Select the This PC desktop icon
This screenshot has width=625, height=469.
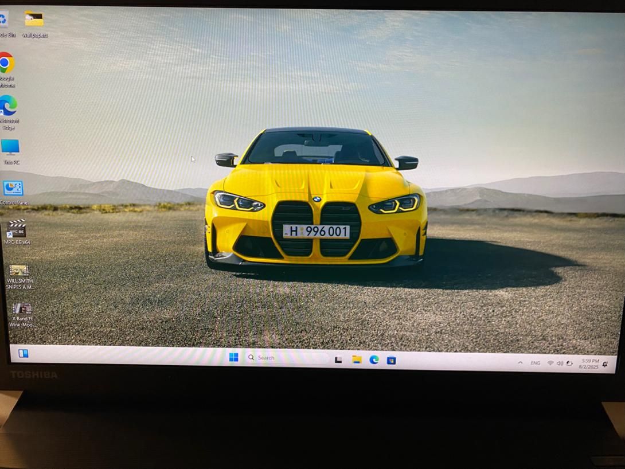(x=11, y=152)
